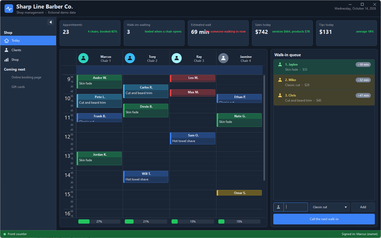Open Carlos R. cut and beard trim appointment
Screen dimensions: 381x238
click(146, 91)
